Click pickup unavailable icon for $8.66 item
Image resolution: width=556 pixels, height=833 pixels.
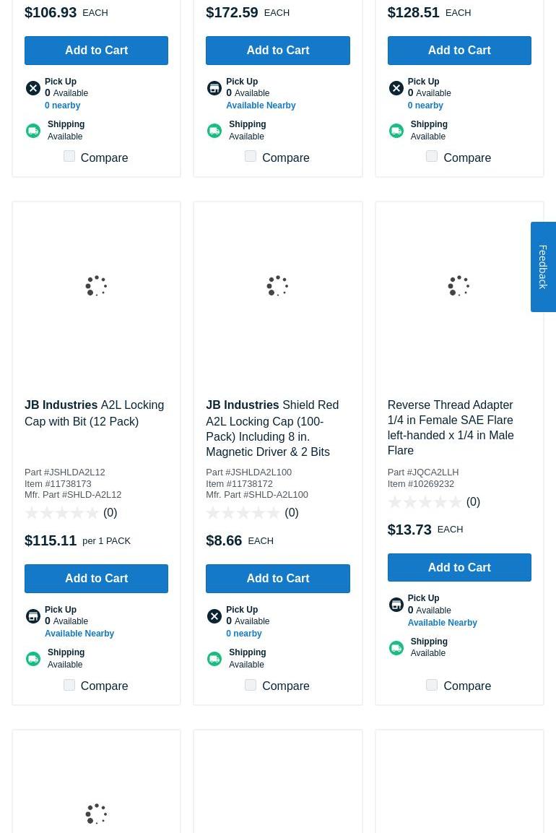(214, 616)
